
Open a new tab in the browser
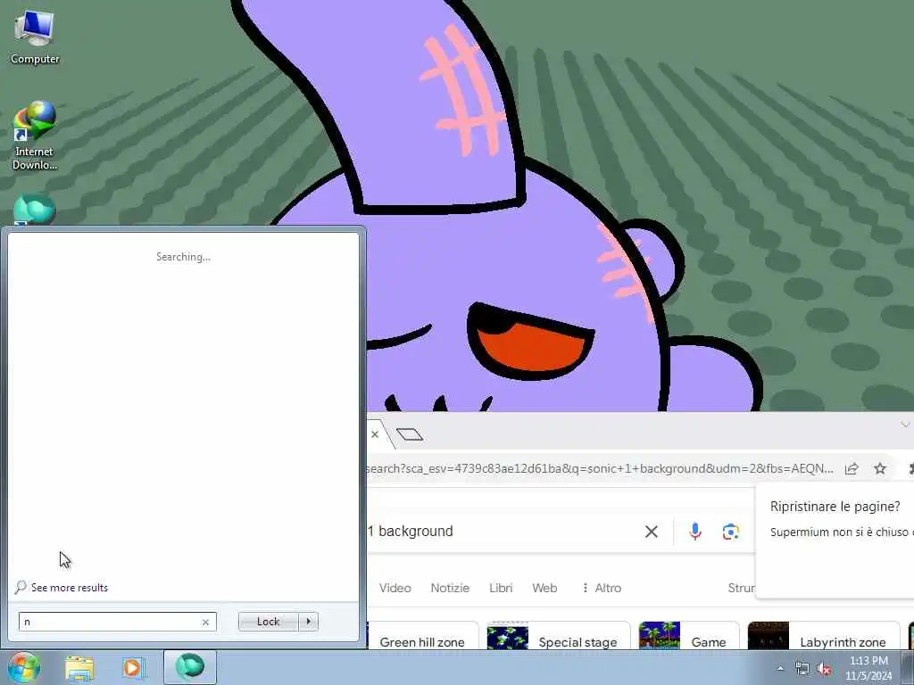pos(409,434)
